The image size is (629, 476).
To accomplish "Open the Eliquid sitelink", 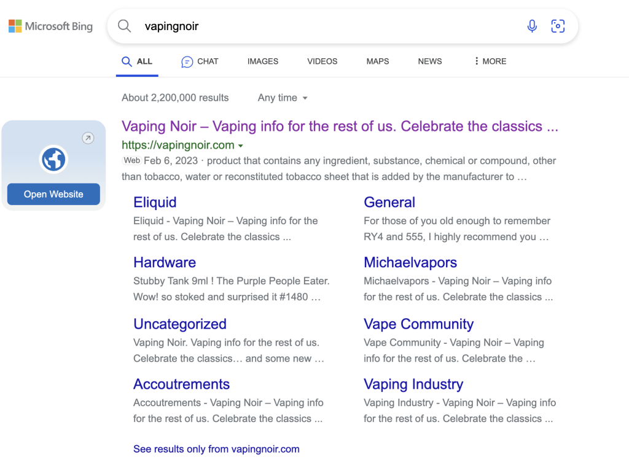I will click(155, 203).
